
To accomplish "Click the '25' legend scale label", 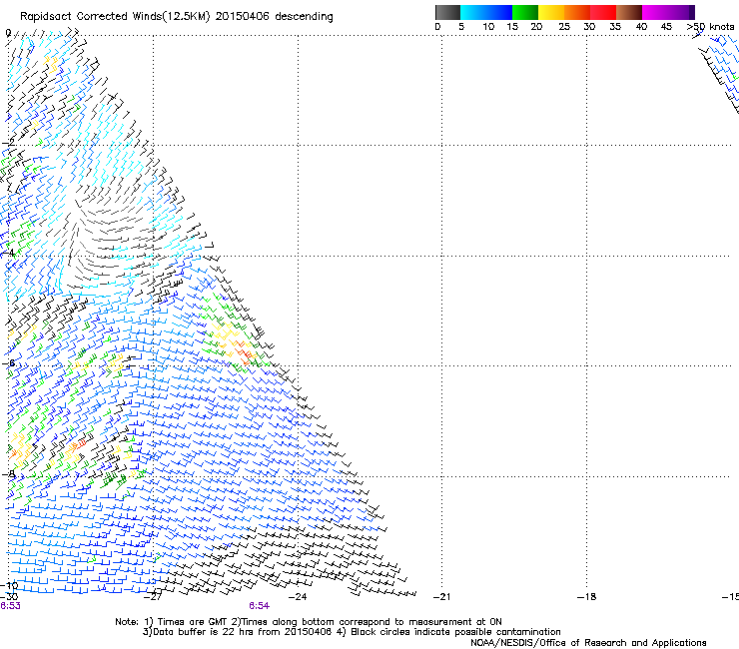I will coord(564,27).
